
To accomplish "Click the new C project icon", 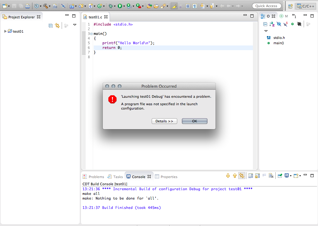I will [72, 6].
